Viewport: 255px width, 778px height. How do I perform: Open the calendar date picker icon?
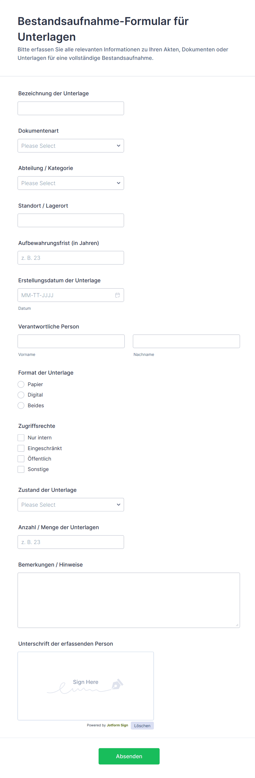coord(118,295)
